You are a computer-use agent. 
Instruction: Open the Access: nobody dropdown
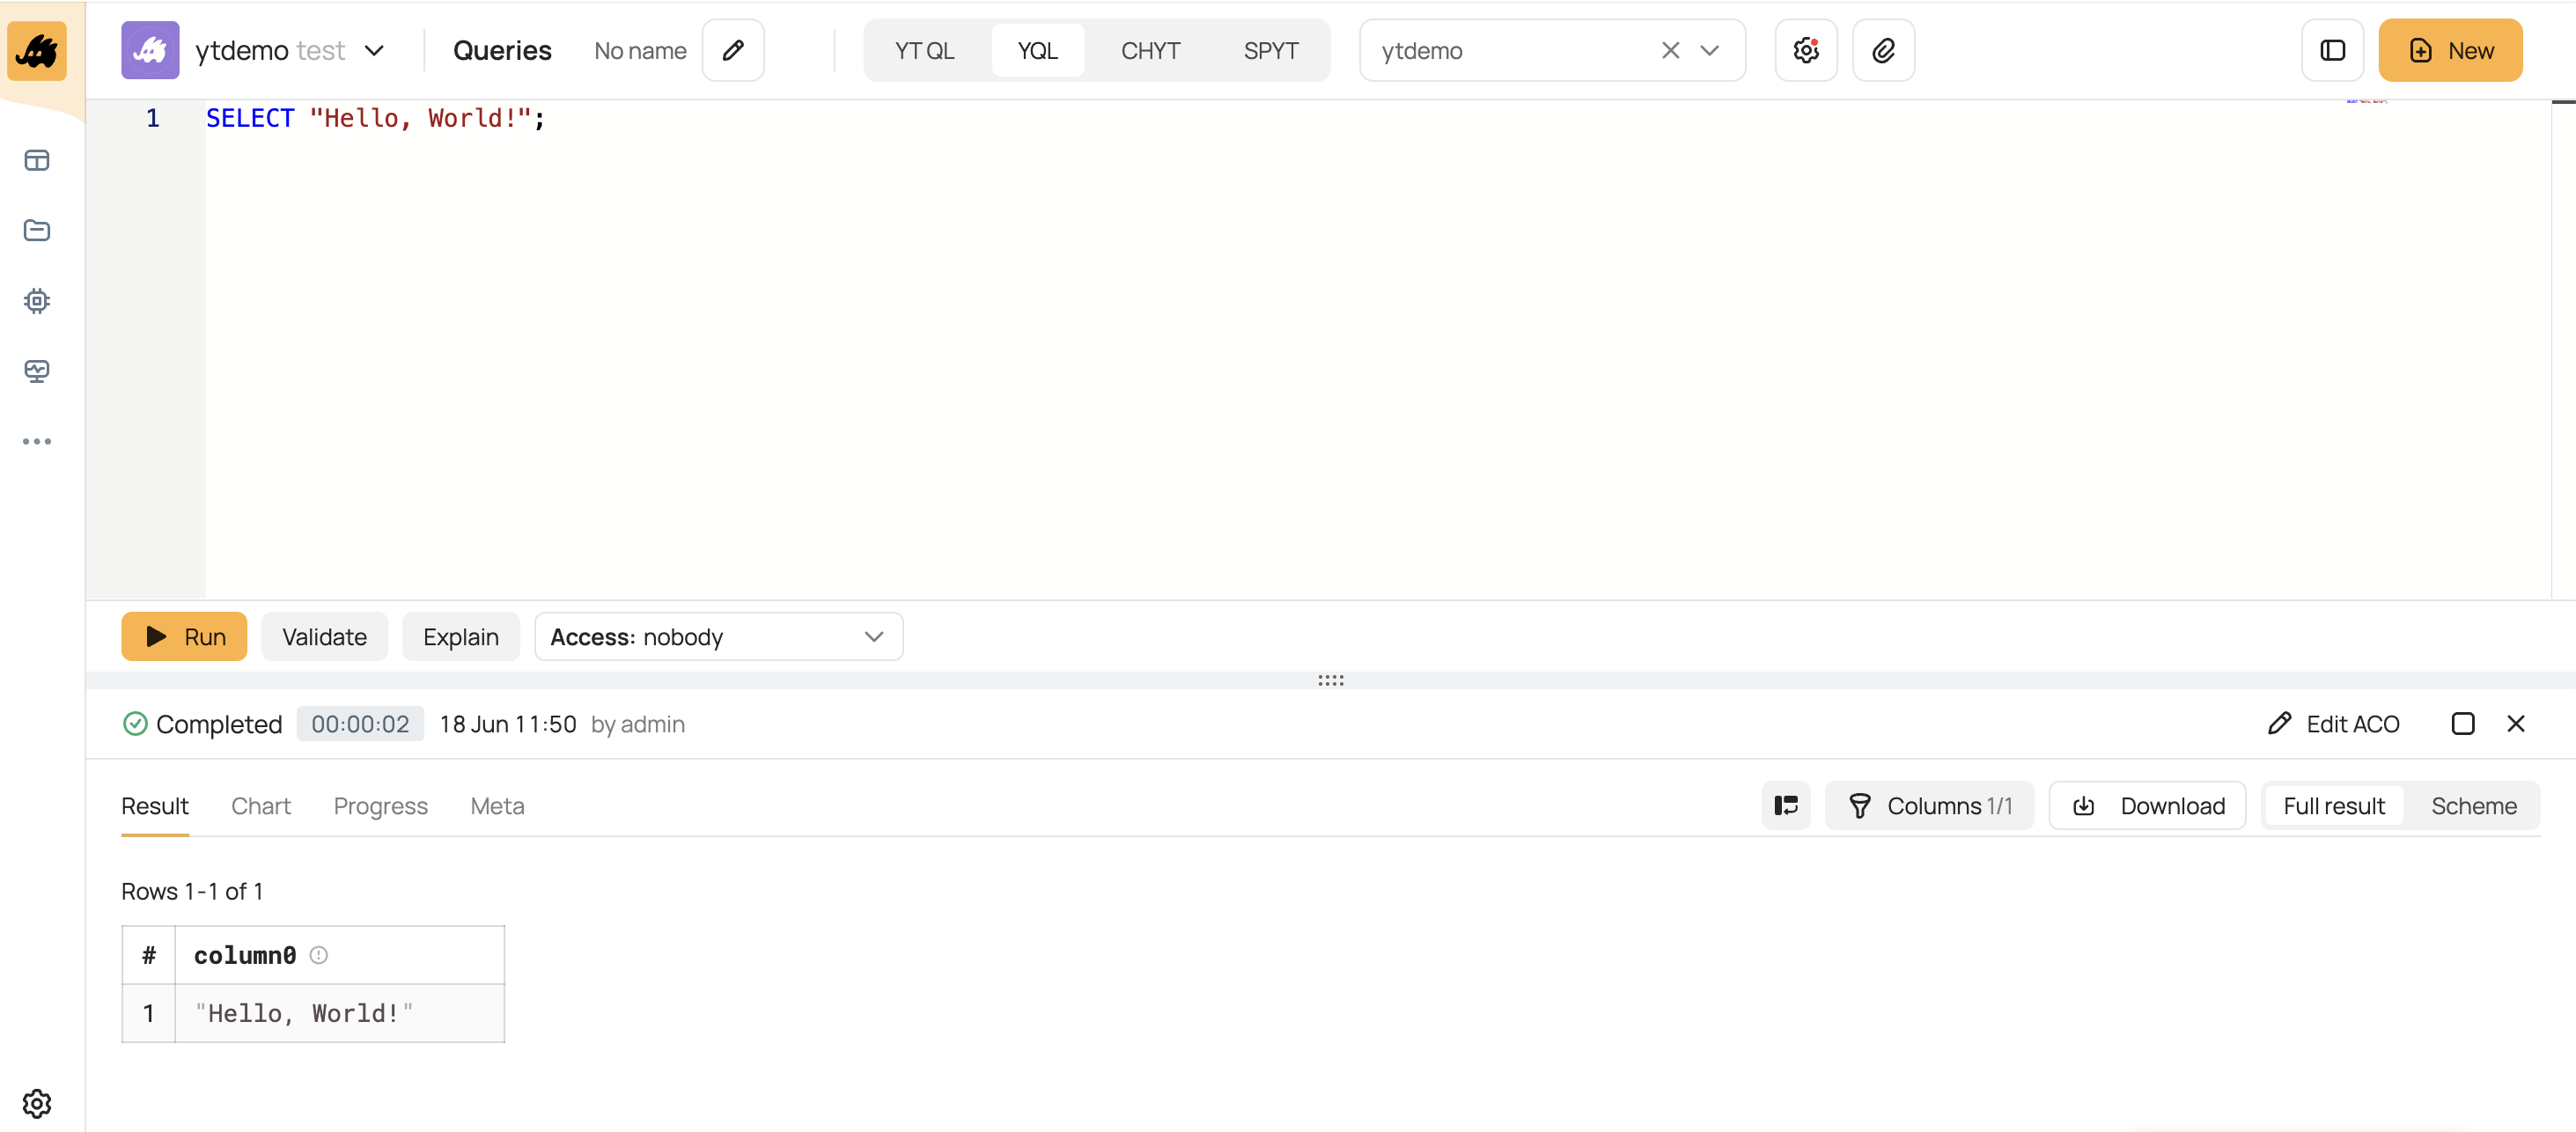pos(718,637)
